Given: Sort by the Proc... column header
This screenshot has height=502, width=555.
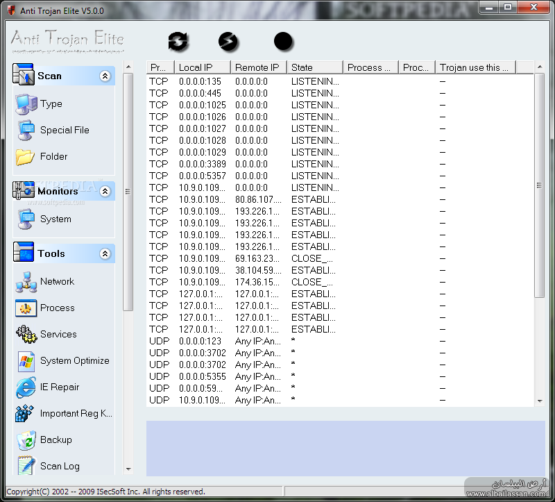Looking at the screenshot, I should (x=418, y=67).
